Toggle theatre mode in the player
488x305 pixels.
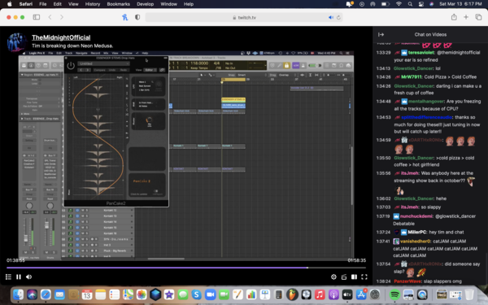354,277
